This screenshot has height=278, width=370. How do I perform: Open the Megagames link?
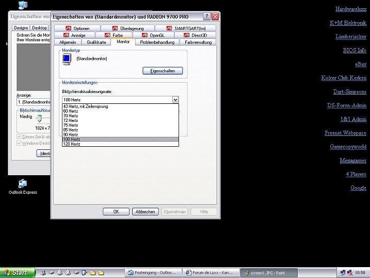353,160
